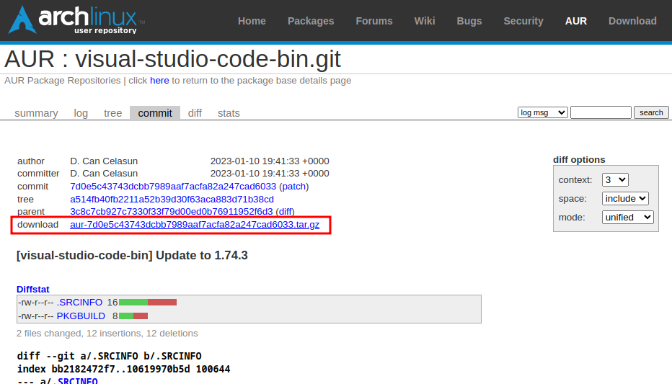Click the commit title 'Update to 1.74.3'
Image resolution: width=672 pixels, height=384 pixels.
(x=132, y=256)
